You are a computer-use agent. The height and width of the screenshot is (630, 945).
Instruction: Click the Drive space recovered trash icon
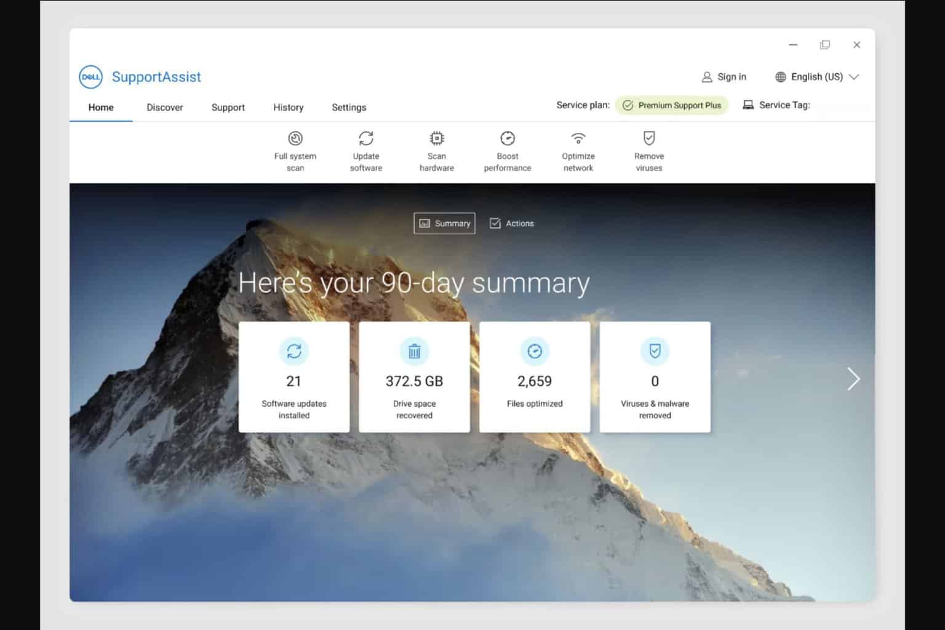[x=415, y=351]
